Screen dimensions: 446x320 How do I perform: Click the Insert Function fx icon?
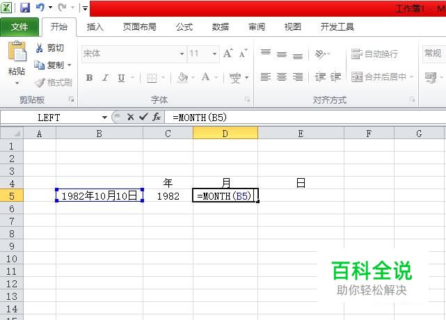(157, 117)
